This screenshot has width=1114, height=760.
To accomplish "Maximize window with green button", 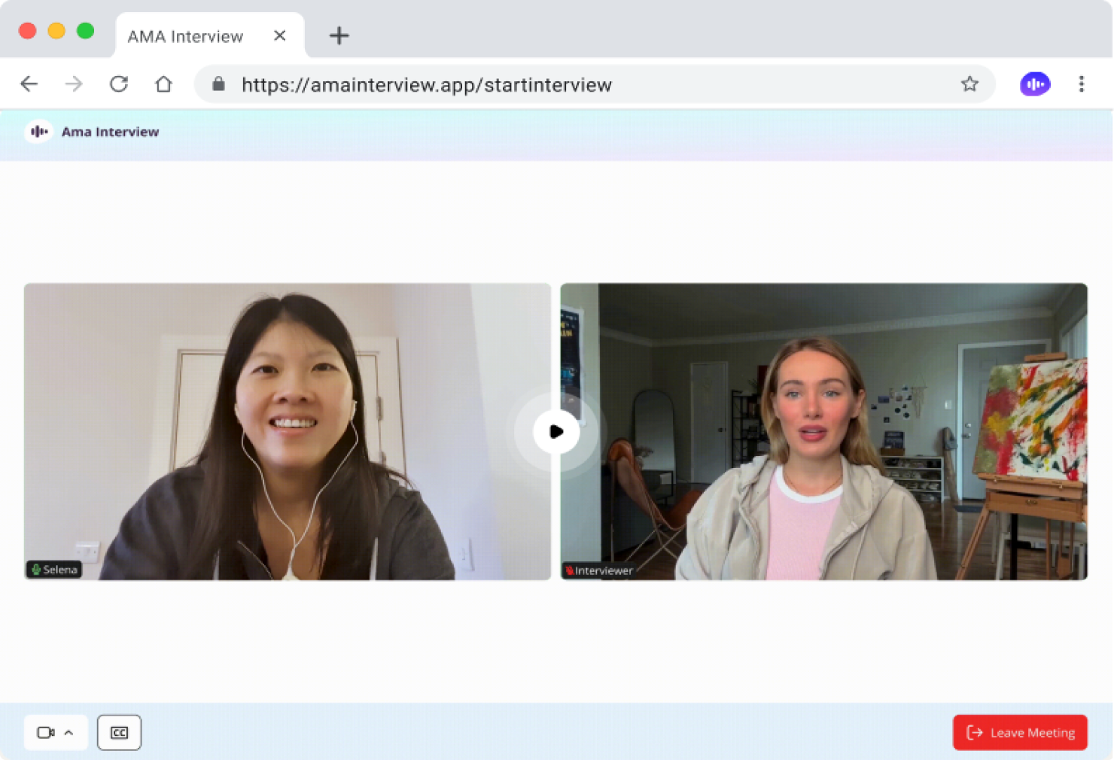I will (x=86, y=31).
